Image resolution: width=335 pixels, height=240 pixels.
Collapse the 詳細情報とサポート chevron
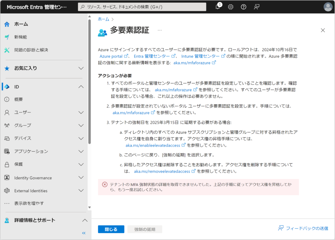(85, 220)
